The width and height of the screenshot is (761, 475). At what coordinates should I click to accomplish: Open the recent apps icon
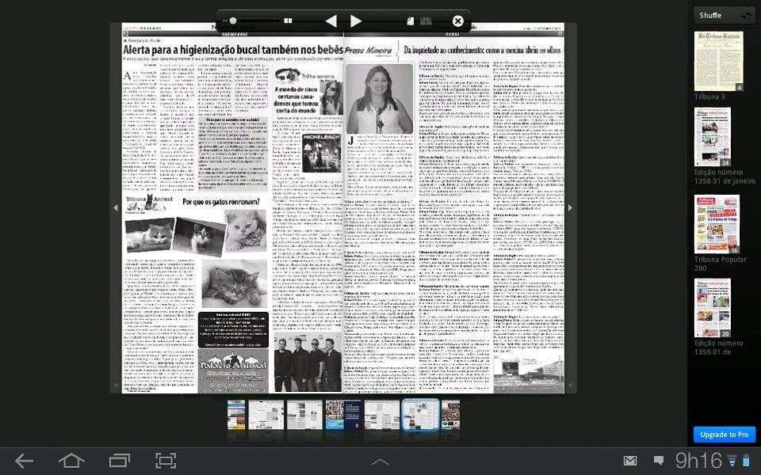click(119, 461)
